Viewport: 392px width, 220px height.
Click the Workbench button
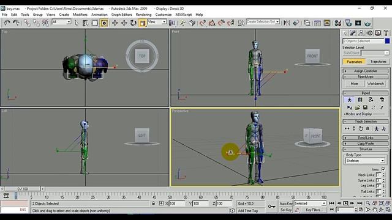(x=375, y=84)
